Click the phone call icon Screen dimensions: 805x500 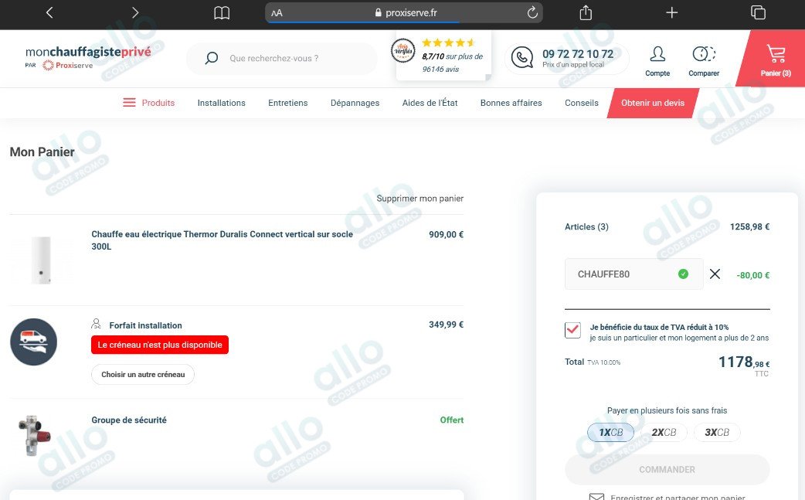(522, 57)
